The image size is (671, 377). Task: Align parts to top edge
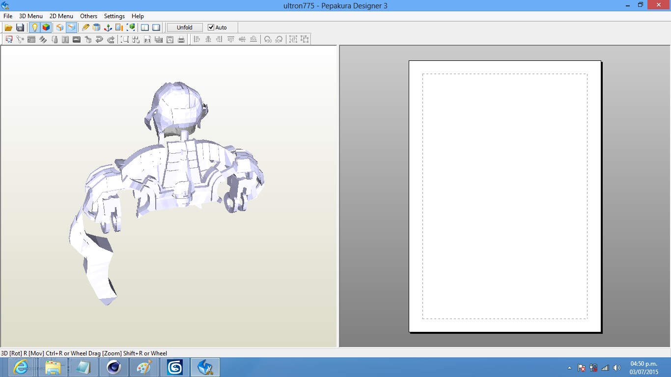[231, 39]
